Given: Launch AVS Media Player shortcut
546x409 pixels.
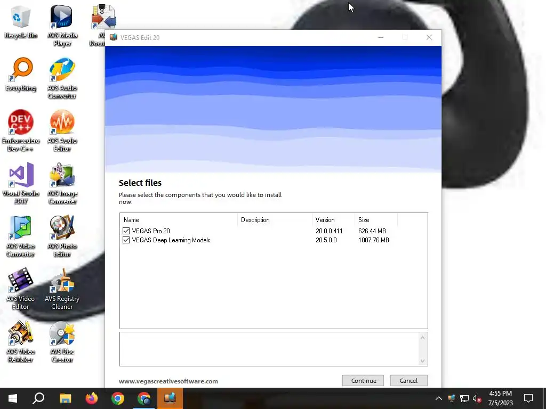Looking at the screenshot, I should pyautogui.click(x=62, y=25).
